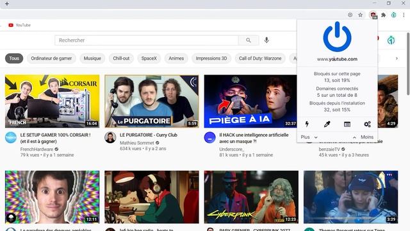Enter element zapper mode (lightning icon)
410x231 pixels.
pyautogui.click(x=307, y=124)
